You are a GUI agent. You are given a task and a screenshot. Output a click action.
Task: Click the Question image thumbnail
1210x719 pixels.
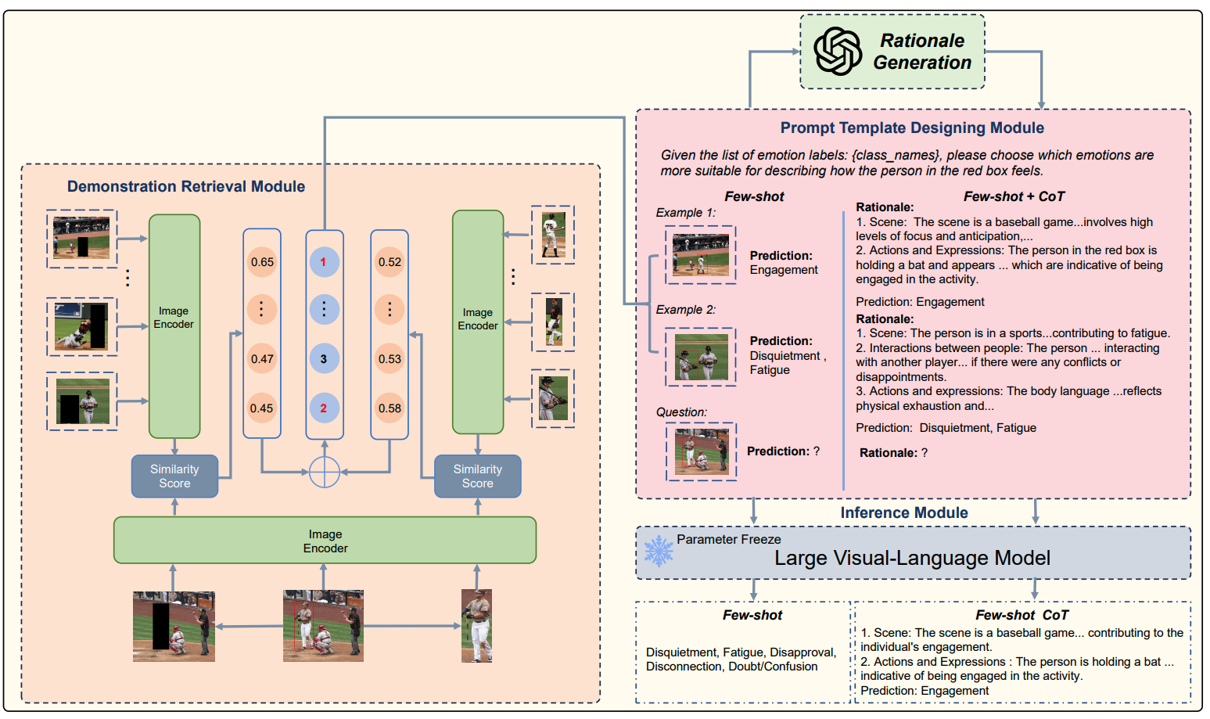tap(702, 451)
